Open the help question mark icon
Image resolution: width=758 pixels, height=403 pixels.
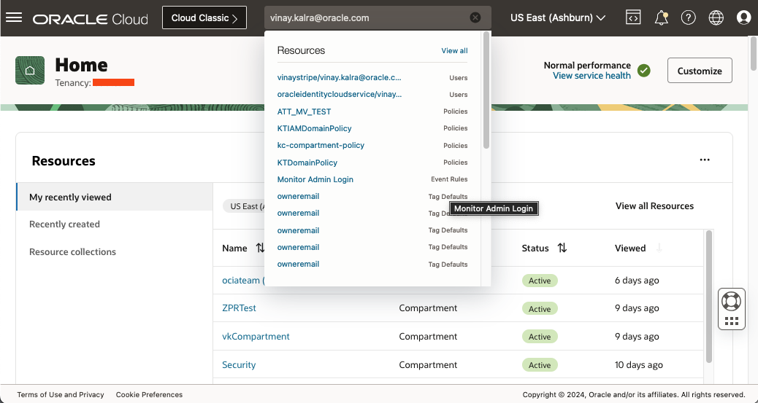[688, 18]
